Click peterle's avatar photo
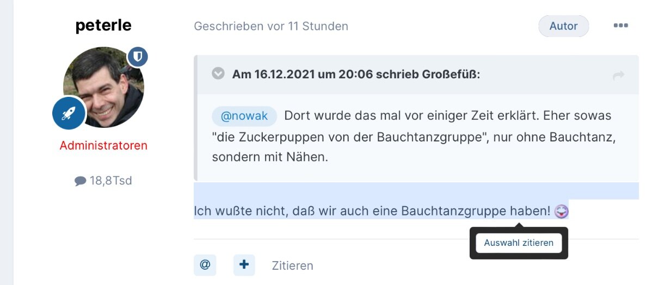 tap(103, 87)
